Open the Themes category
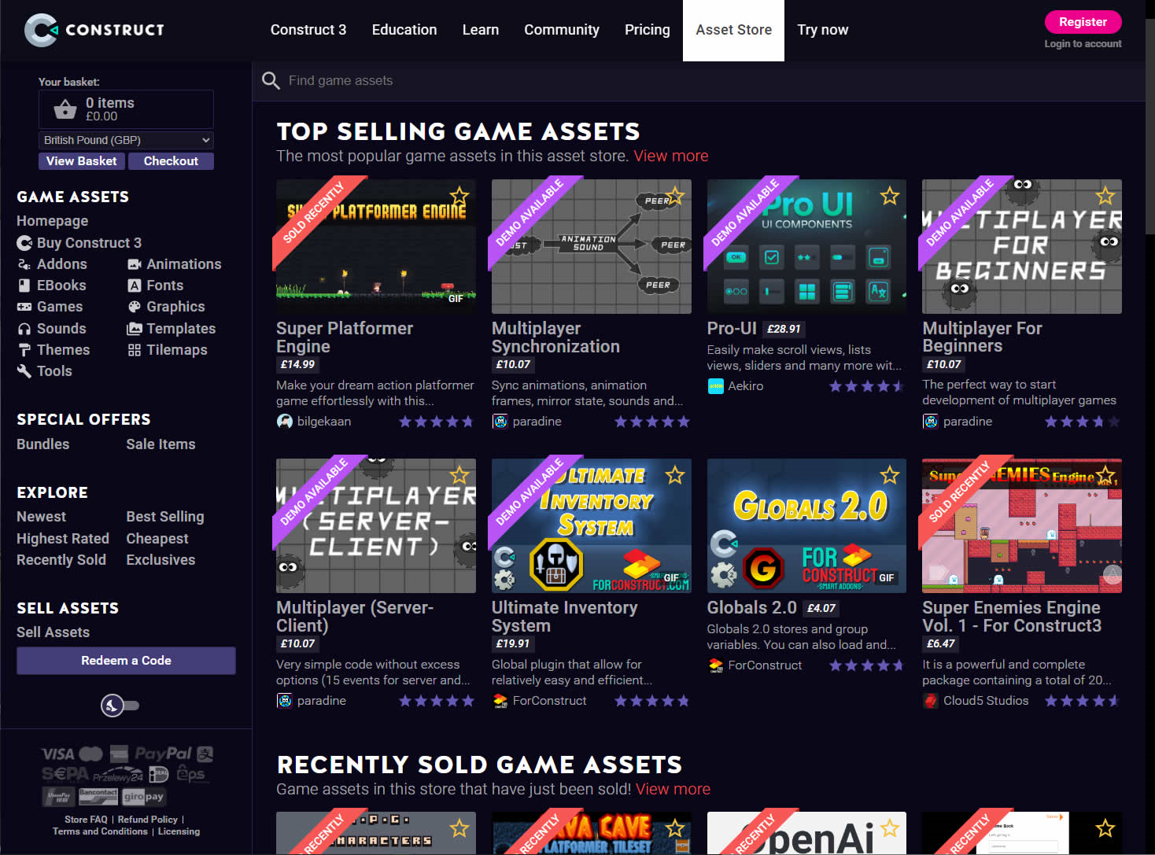This screenshot has height=855, width=1155. (62, 349)
